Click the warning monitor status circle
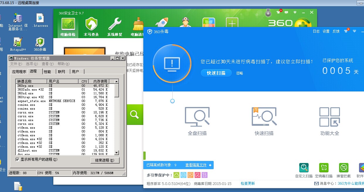The width and height of the screenshot is (364, 192). 172,63
